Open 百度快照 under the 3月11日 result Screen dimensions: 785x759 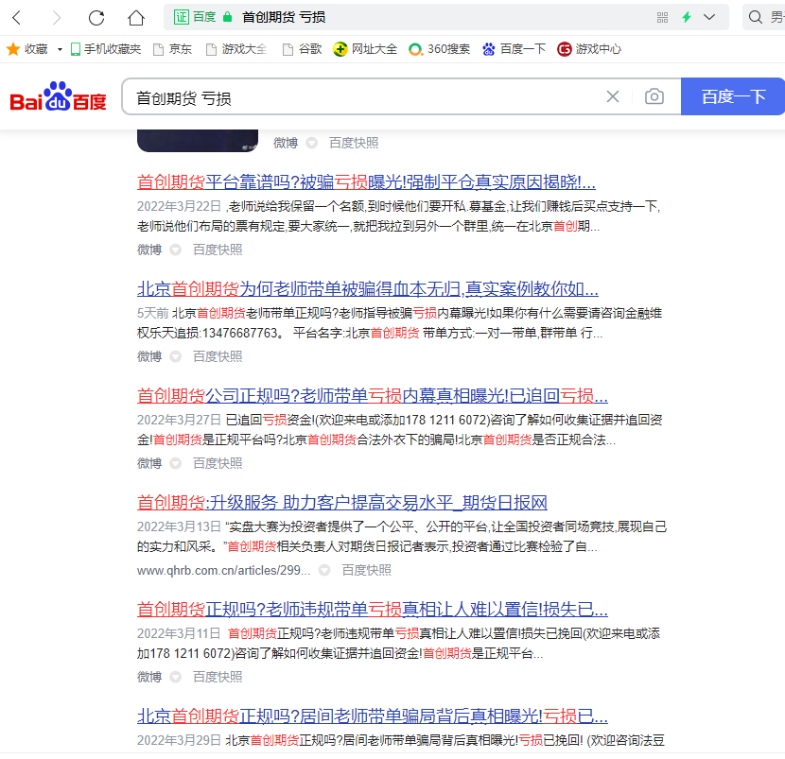pyautogui.click(x=218, y=677)
